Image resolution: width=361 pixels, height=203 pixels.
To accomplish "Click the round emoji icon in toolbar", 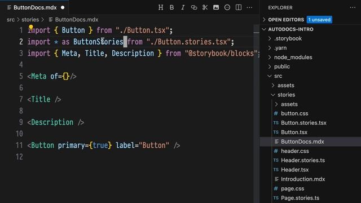I will click(x=227, y=7).
